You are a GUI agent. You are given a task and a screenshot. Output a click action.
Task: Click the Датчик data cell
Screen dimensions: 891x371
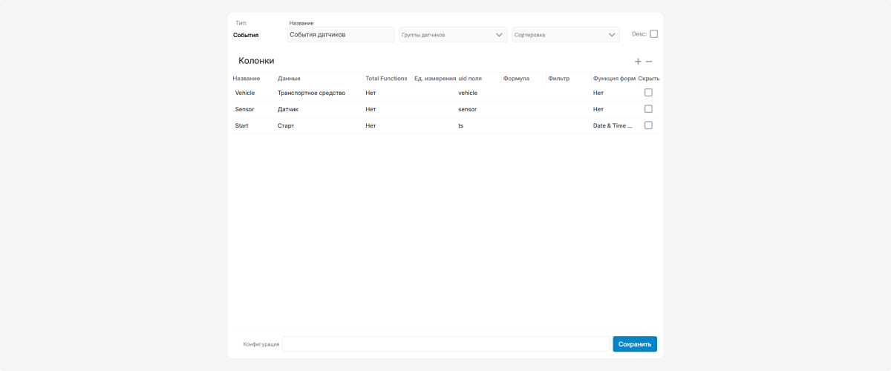[x=287, y=109]
